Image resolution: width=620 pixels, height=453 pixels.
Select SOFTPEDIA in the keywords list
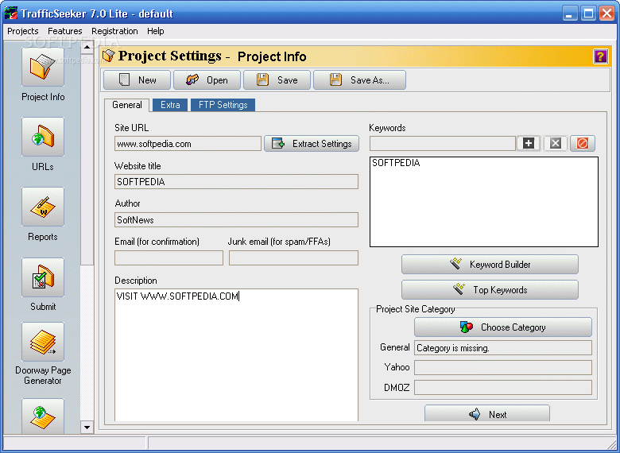pyautogui.click(x=396, y=163)
